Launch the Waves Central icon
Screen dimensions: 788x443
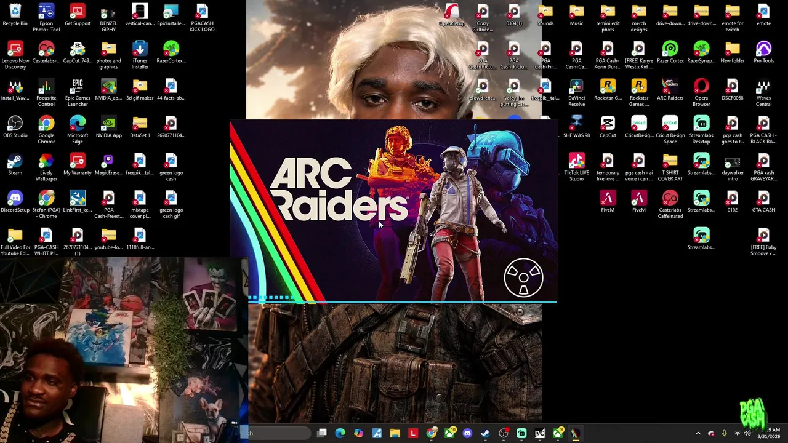tap(763, 93)
